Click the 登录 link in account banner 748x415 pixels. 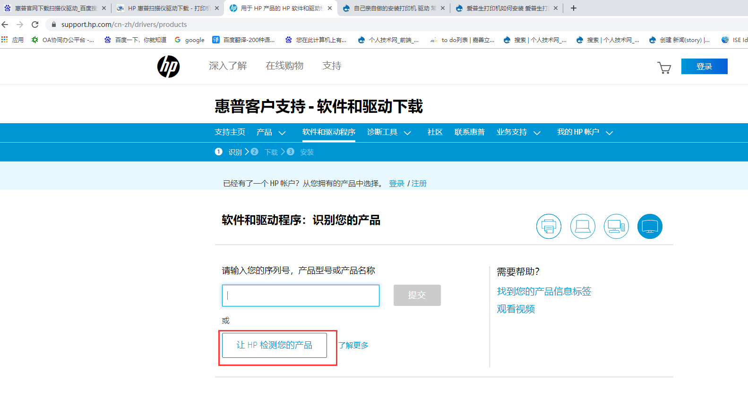pyautogui.click(x=396, y=183)
